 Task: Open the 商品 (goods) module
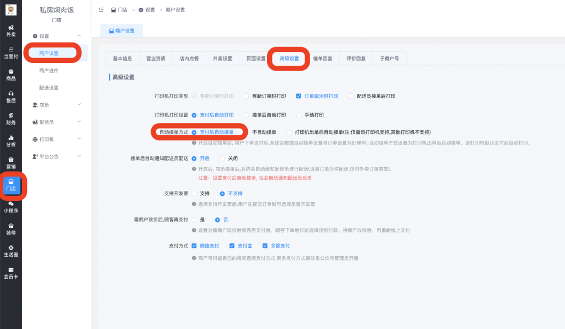point(11,75)
